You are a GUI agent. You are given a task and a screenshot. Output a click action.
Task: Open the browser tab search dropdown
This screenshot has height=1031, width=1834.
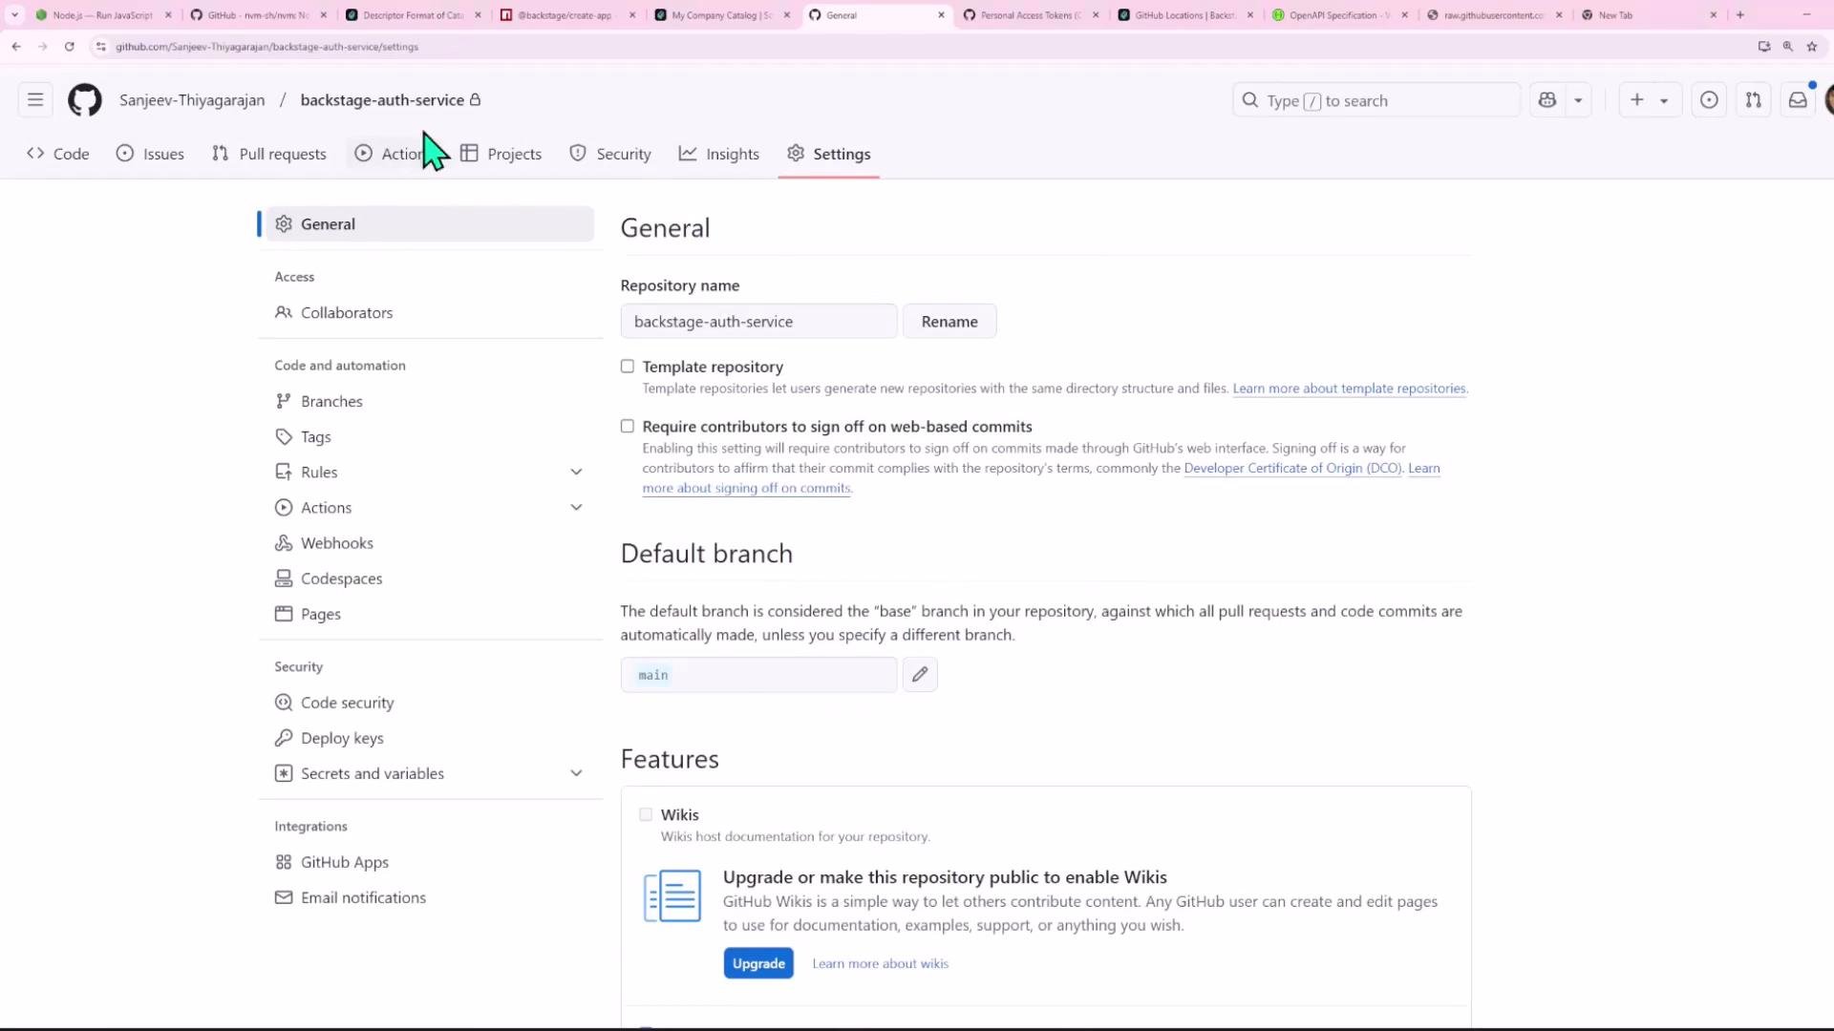(x=14, y=15)
